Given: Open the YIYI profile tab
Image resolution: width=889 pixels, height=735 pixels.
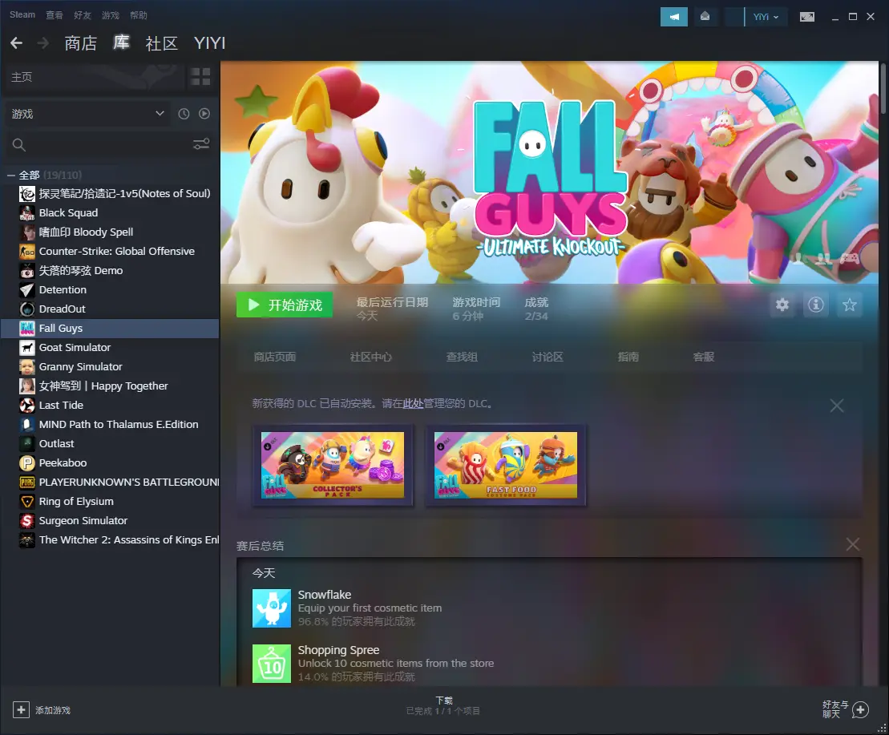Looking at the screenshot, I should point(210,43).
